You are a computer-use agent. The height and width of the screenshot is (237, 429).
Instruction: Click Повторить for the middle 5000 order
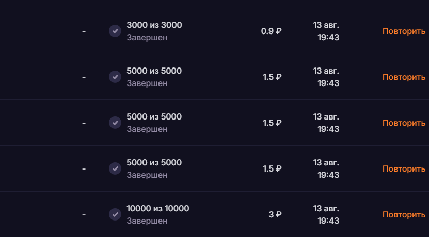click(404, 123)
